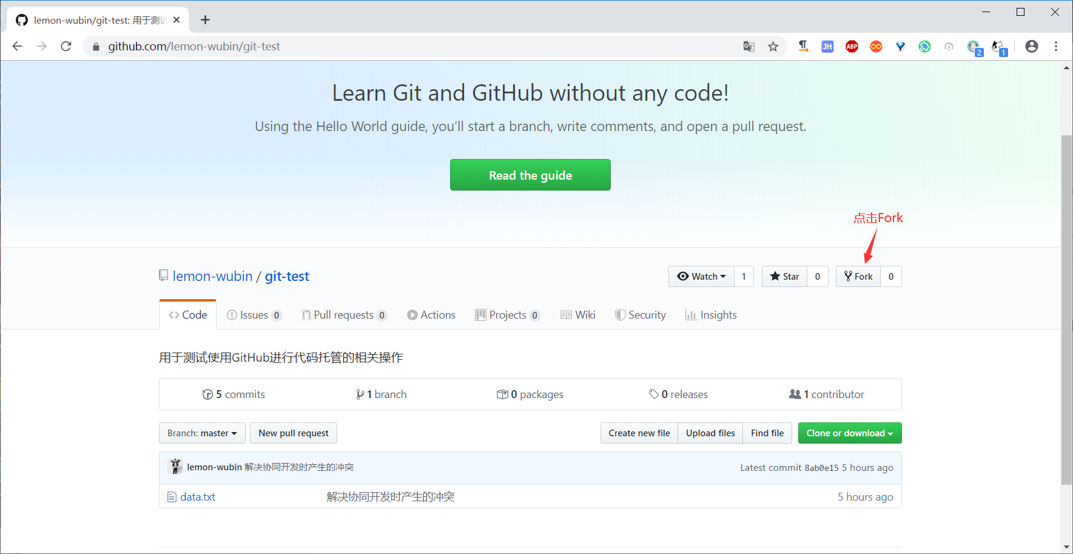Expand the Clone or download dropdown
The image size is (1073, 554).
pyautogui.click(x=850, y=433)
